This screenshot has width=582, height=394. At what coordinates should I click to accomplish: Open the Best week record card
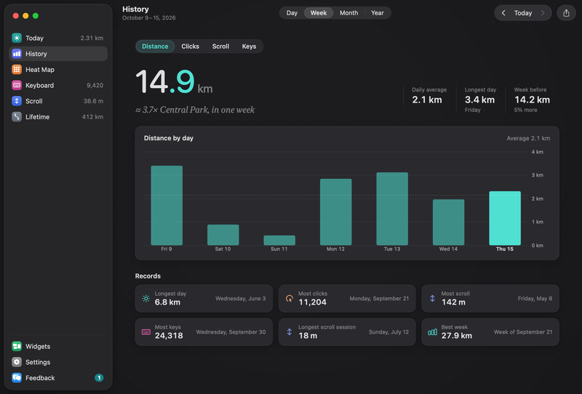490,332
